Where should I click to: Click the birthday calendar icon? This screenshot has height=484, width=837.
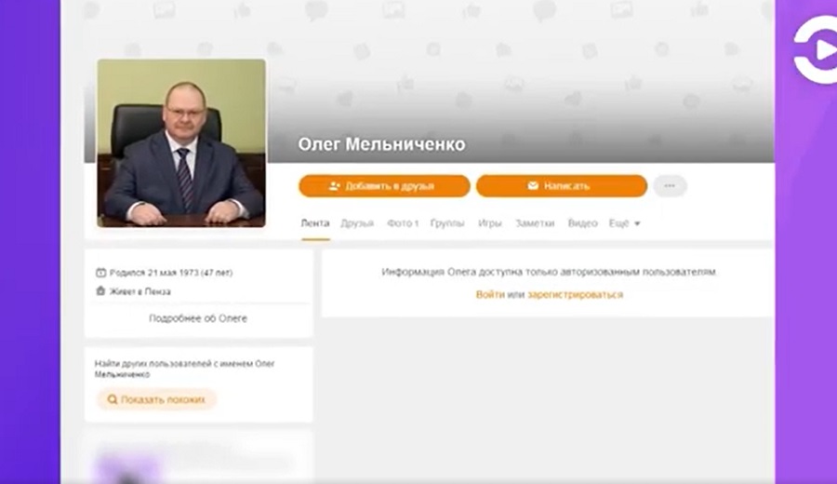(x=100, y=273)
